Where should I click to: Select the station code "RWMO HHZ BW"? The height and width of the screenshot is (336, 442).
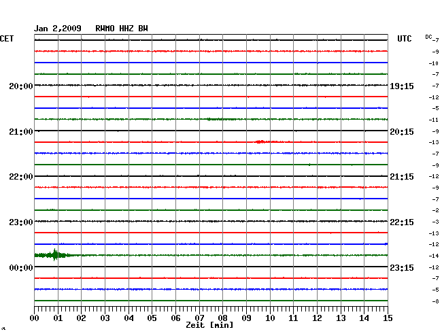coord(122,29)
